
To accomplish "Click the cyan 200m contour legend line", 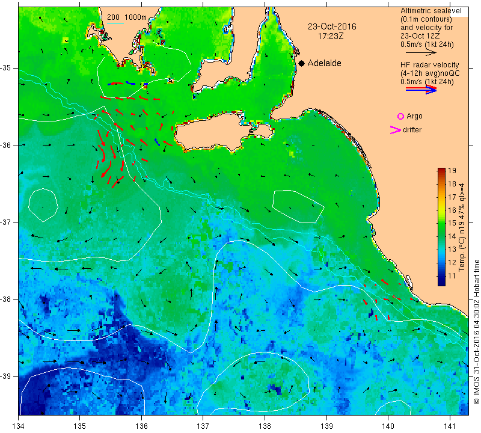I will coord(115,23).
